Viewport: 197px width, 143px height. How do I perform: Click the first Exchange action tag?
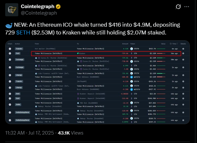pos(20,59)
